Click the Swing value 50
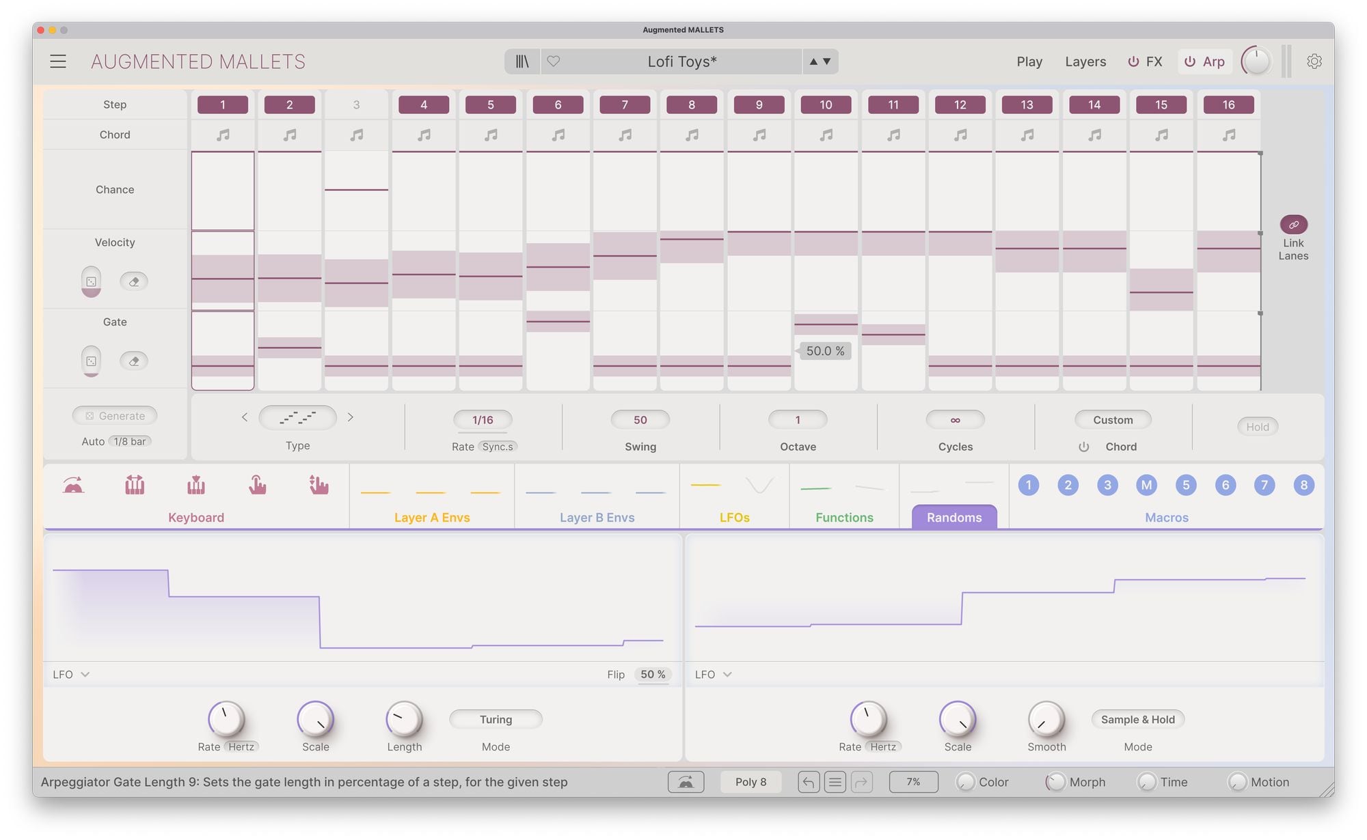Viewport: 1367px width, 840px height. 640,420
